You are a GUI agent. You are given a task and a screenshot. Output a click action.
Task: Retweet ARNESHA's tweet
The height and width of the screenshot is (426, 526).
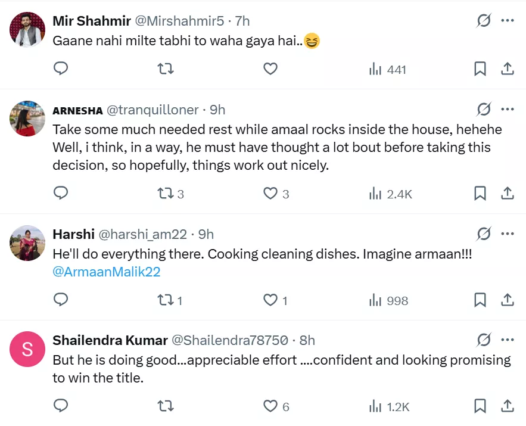pos(165,194)
